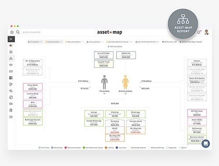Click the Vacation Home $450,000 card

[136, 123]
